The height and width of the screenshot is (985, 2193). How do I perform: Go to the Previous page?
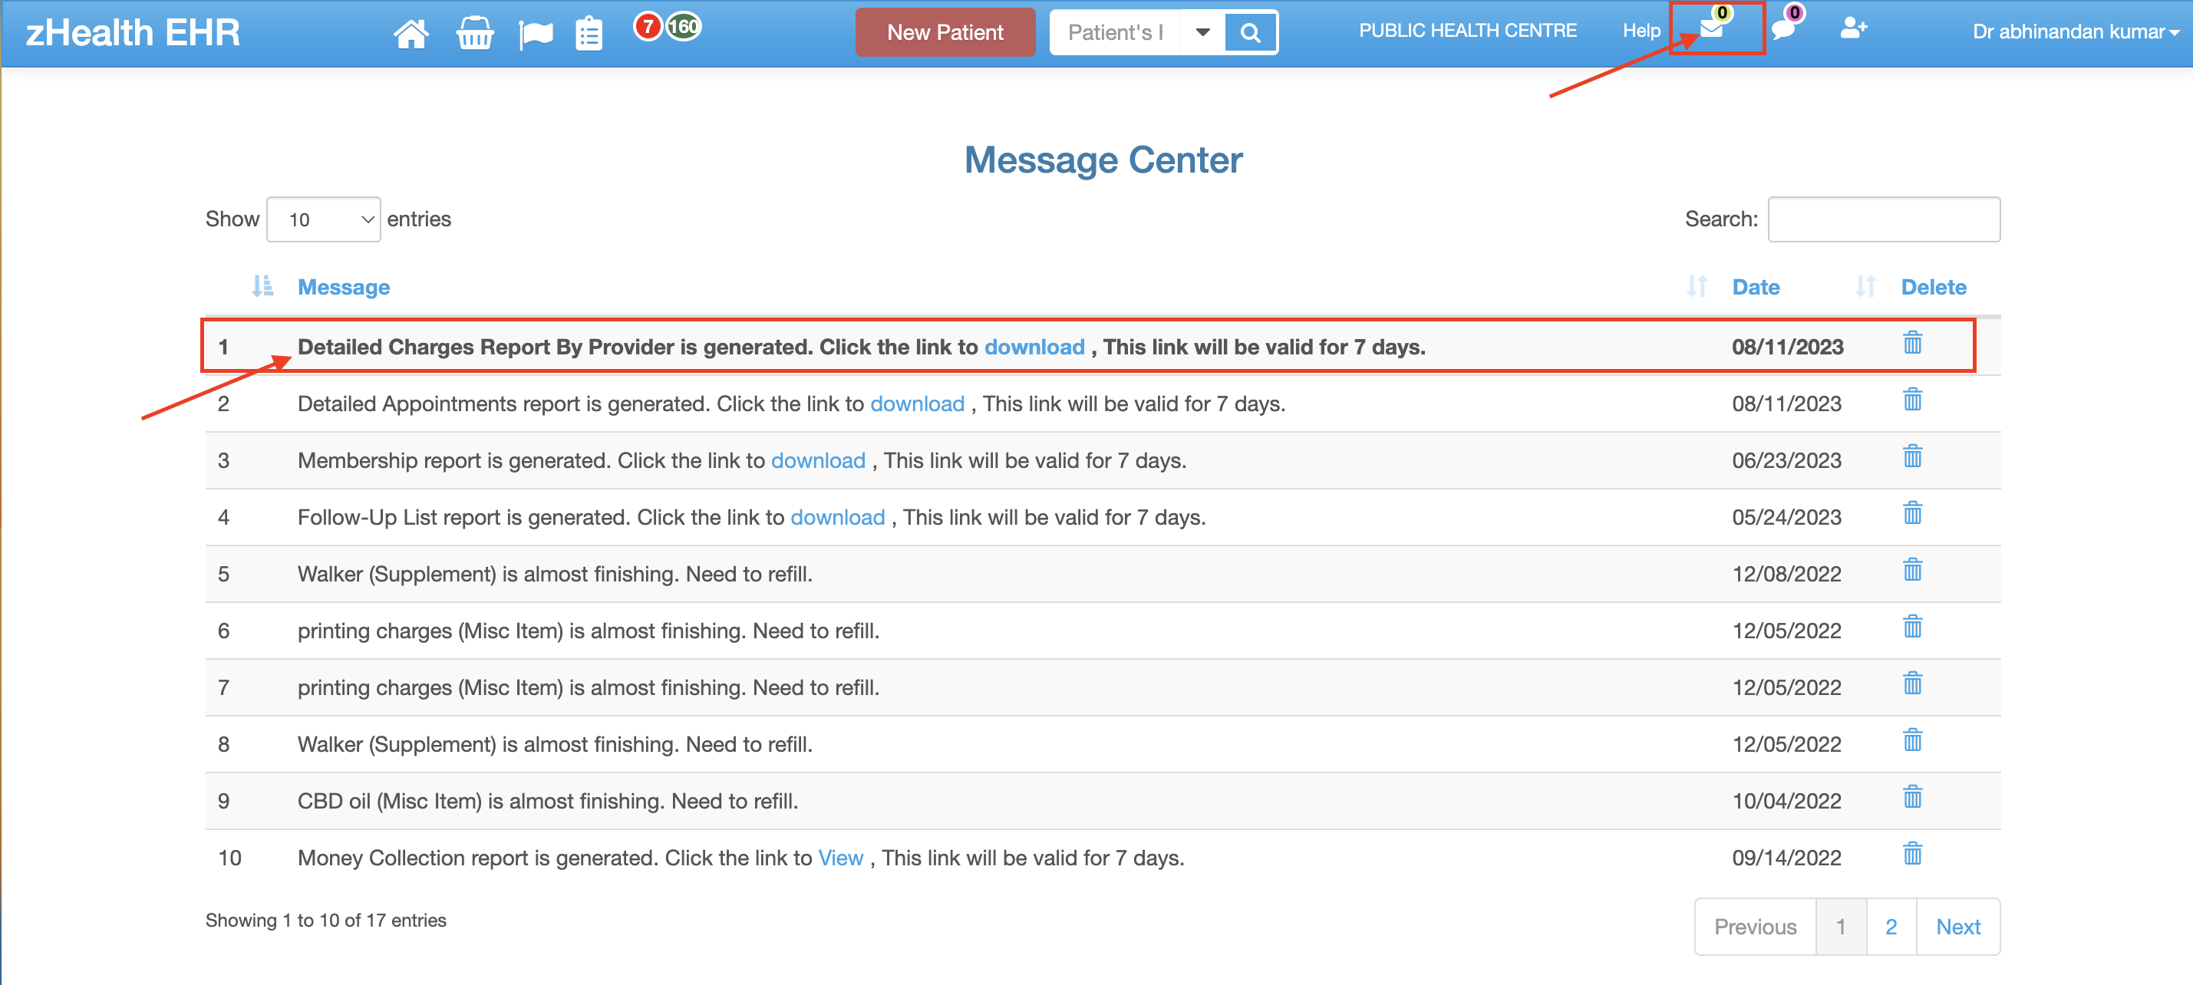pos(1755,926)
